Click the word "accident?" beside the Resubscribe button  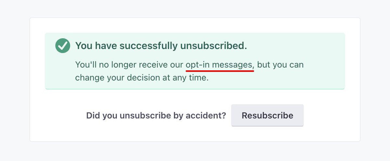coord(210,116)
